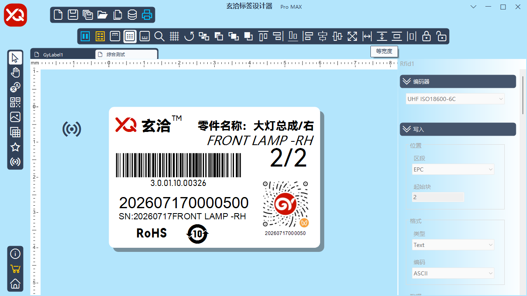Screen dimensions: 527x296
Task: Select the image insert tool
Action: 15,117
